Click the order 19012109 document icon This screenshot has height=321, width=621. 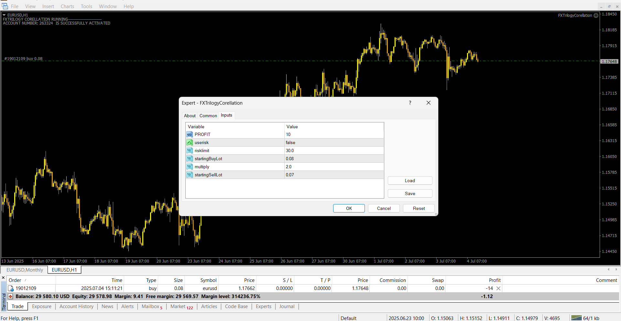click(x=11, y=288)
